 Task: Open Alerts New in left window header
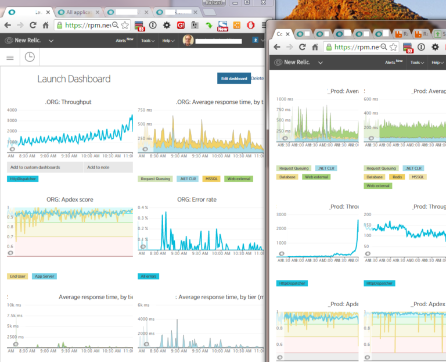124,40
